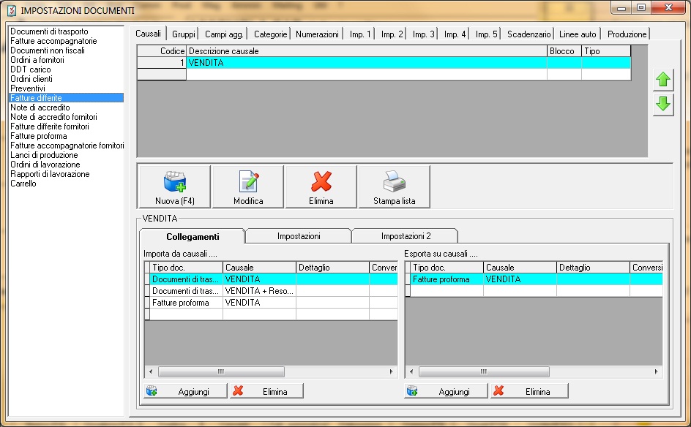Screen dimensions: 691x427
Task: Click left arrow of export grid scrollbar
Action: click(411, 371)
